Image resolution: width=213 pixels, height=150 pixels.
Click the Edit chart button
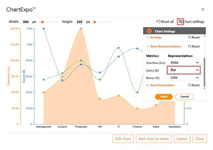pyautogui.click(x=123, y=139)
